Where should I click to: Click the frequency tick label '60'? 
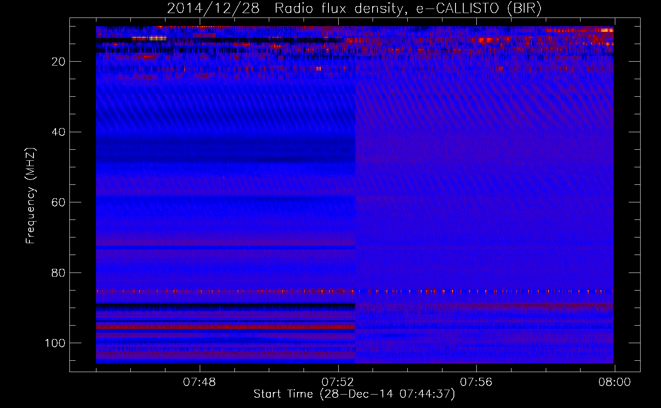point(59,202)
